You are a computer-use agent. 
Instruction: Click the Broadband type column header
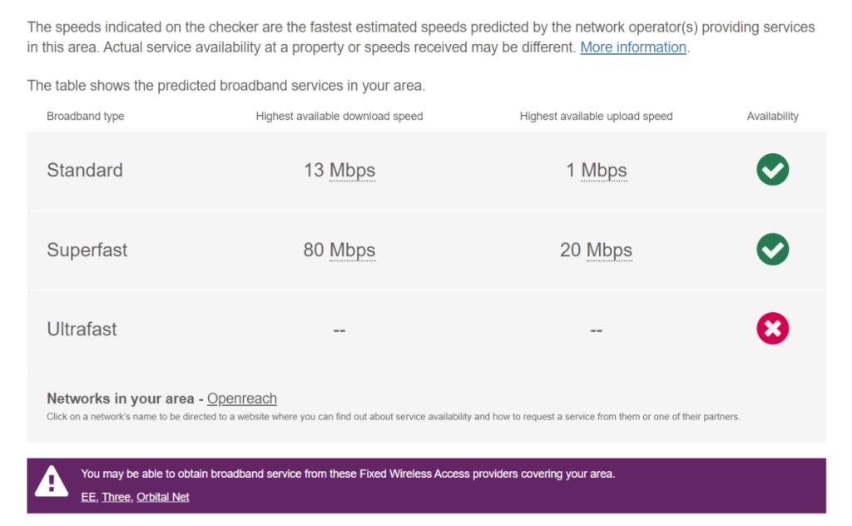[86, 117]
